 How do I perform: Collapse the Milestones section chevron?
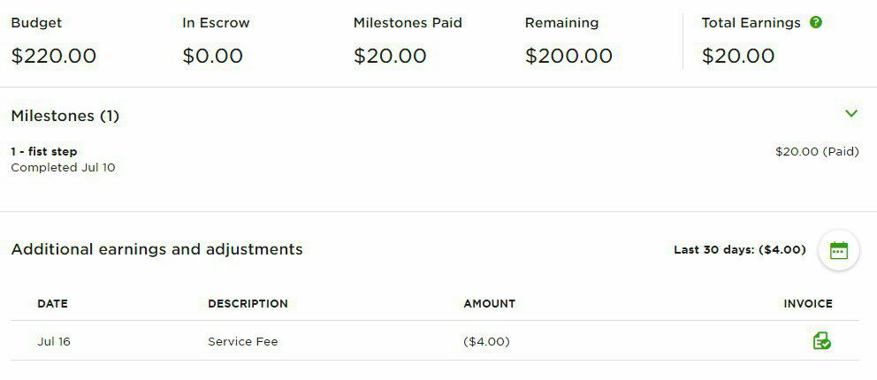point(851,113)
